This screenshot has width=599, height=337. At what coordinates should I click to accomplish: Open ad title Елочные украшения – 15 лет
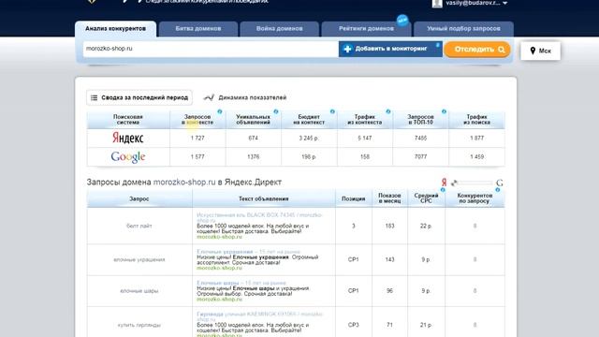pos(248,252)
